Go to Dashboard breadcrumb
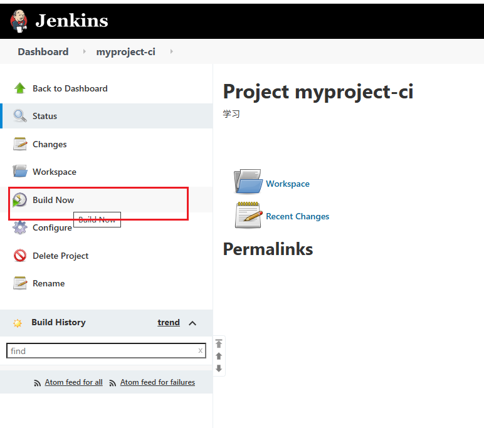This screenshot has height=428, width=484. point(43,51)
